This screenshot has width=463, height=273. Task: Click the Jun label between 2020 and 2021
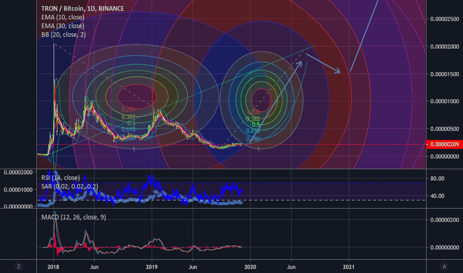[292, 267]
